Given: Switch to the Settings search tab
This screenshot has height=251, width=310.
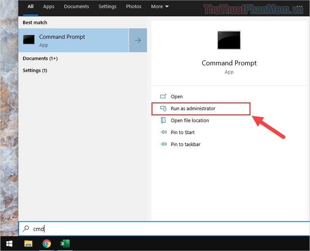Looking at the screenshot, I should click(107, 7).
